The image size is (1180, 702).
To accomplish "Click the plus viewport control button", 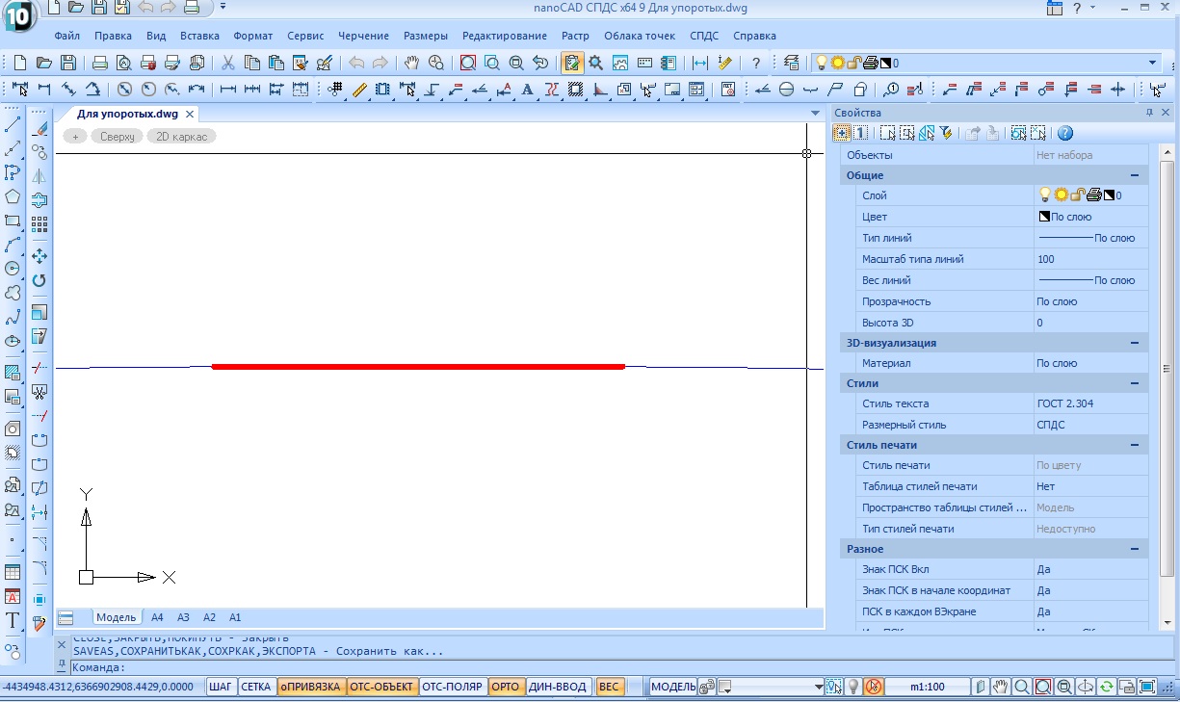I will (x=75, y=137).
